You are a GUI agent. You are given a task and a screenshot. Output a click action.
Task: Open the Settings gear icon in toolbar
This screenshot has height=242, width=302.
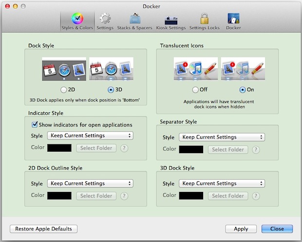coord(105,18)
